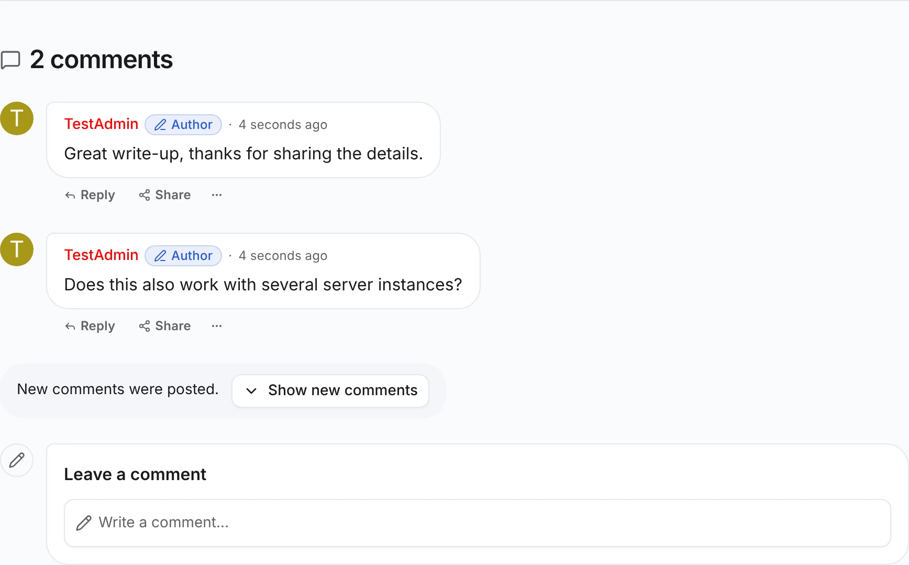Screen dimensions: 909x565
Task: Click the 'Does this also work with several server instances?' text
Action: [x=263, y=285]
